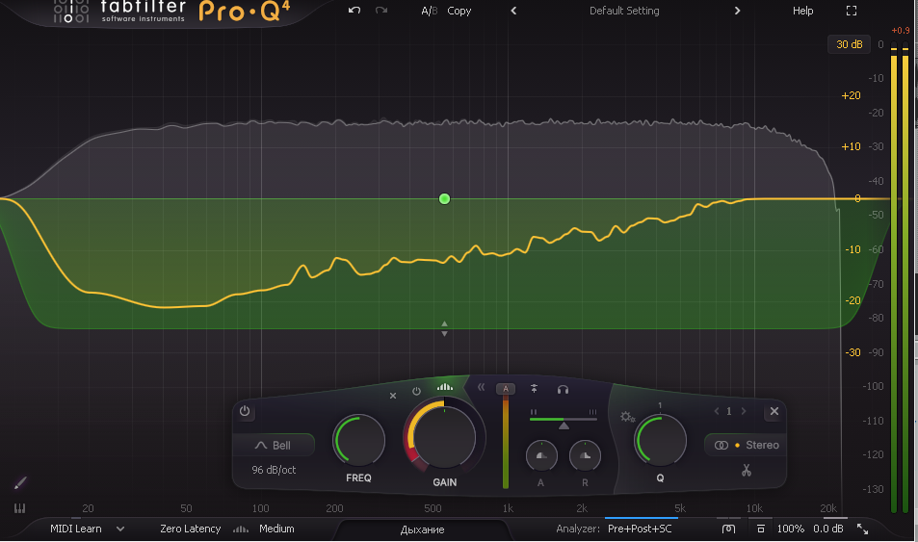The image size is (918, 542).
Task: Click the Release (R) knob
Action: (585, 456)
